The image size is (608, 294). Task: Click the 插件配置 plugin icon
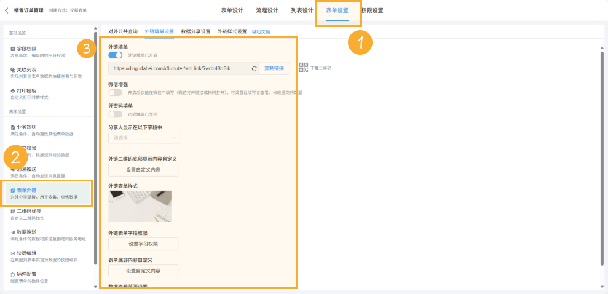13,274
